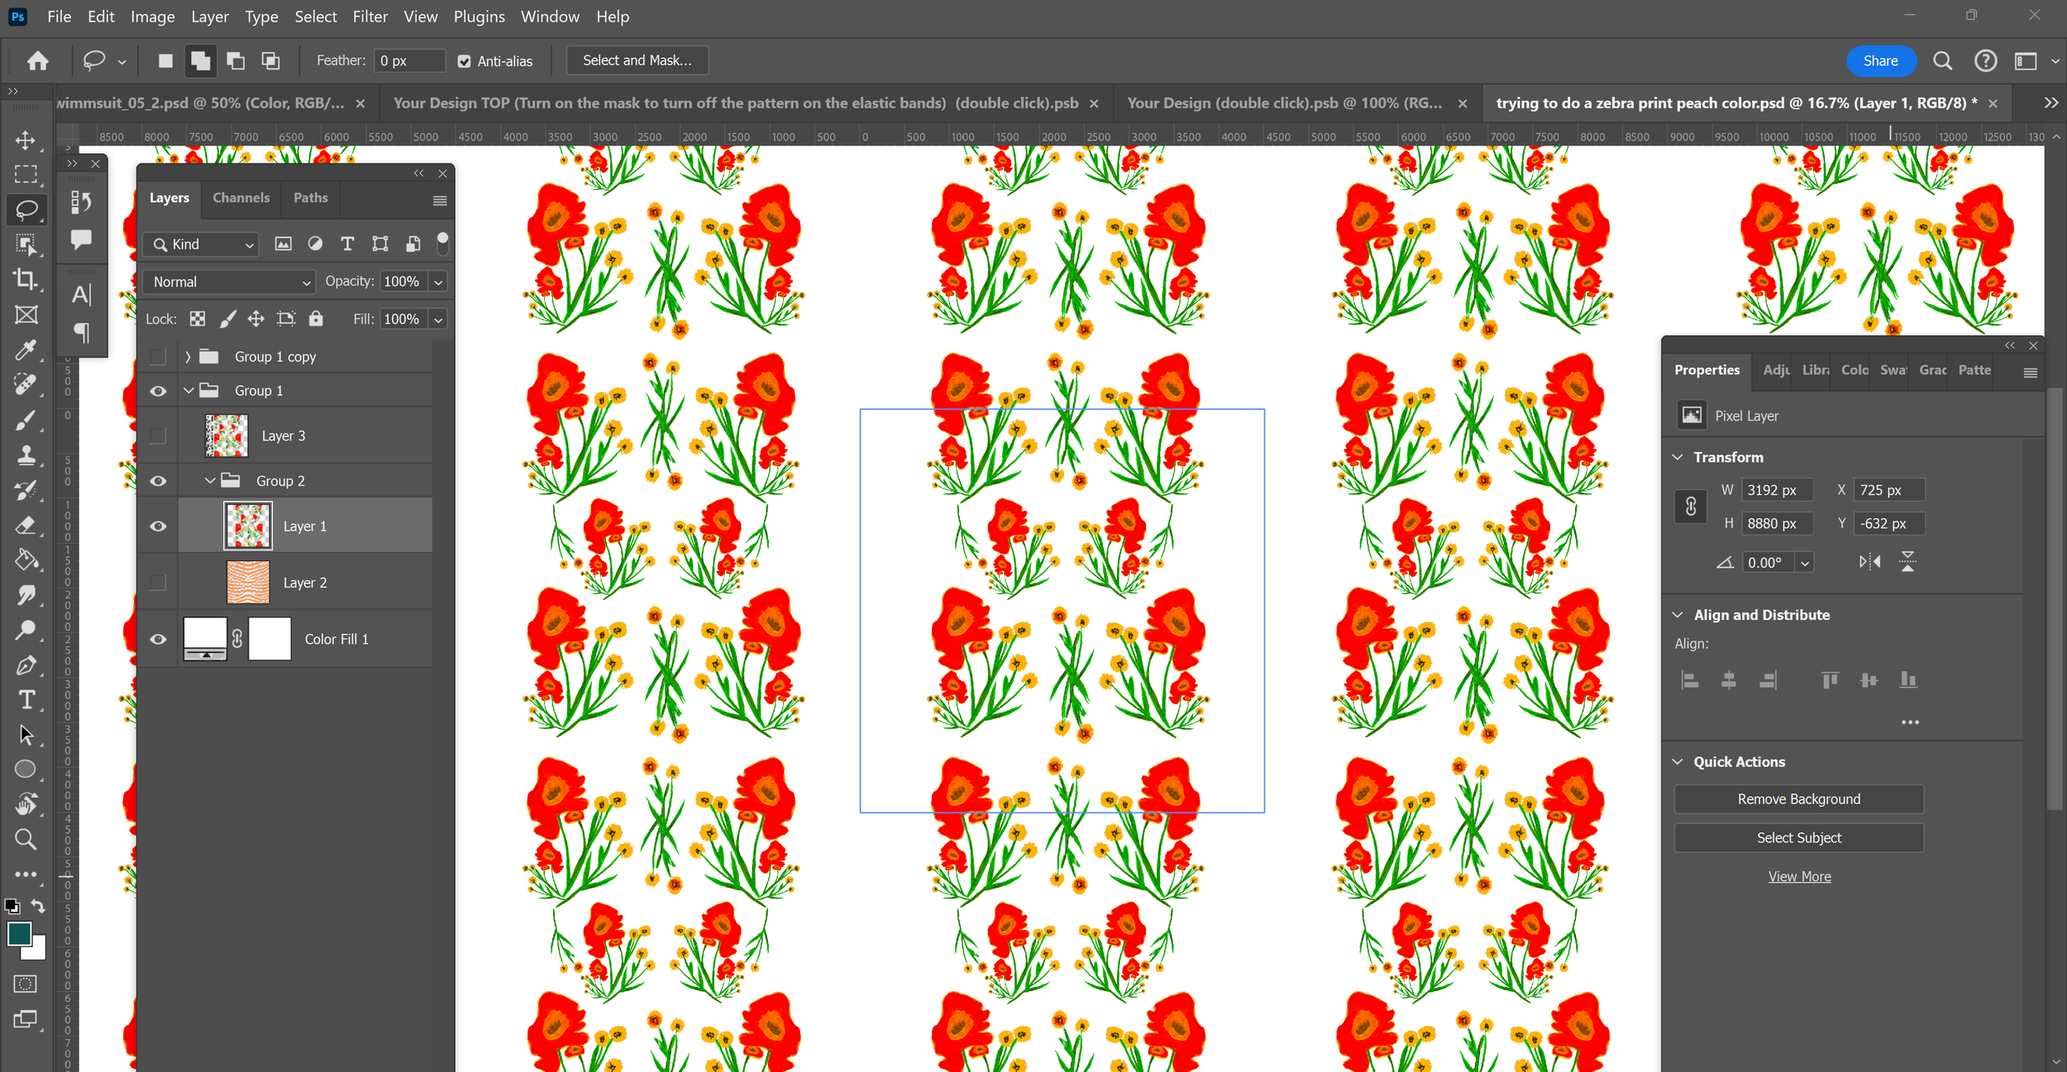Select the Eyedropper tool

pyautogui.click(x=26, y=350)
